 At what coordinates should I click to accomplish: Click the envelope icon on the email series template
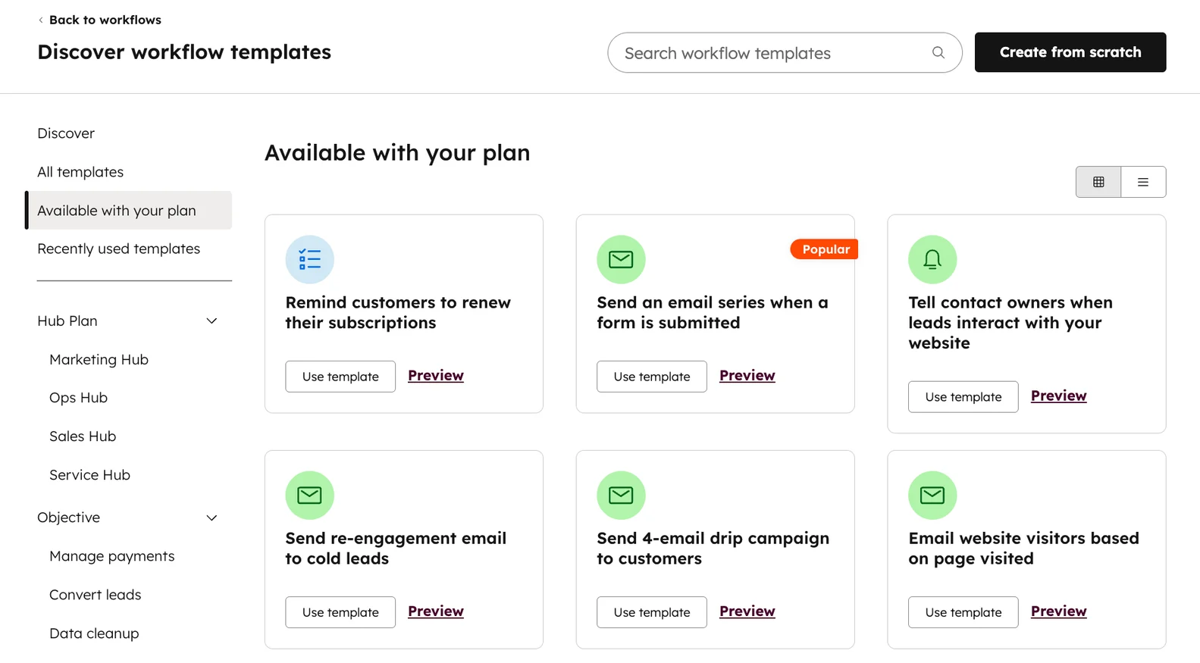click(621, 259)
